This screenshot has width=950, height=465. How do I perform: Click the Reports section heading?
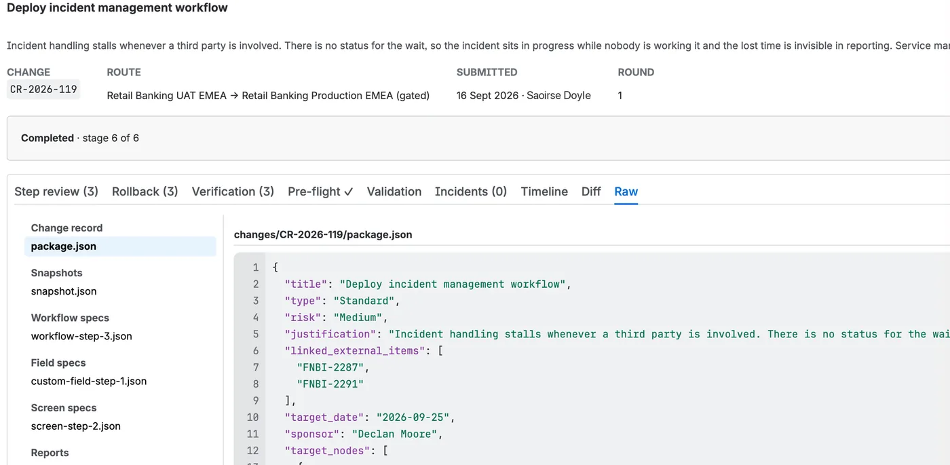50,453
